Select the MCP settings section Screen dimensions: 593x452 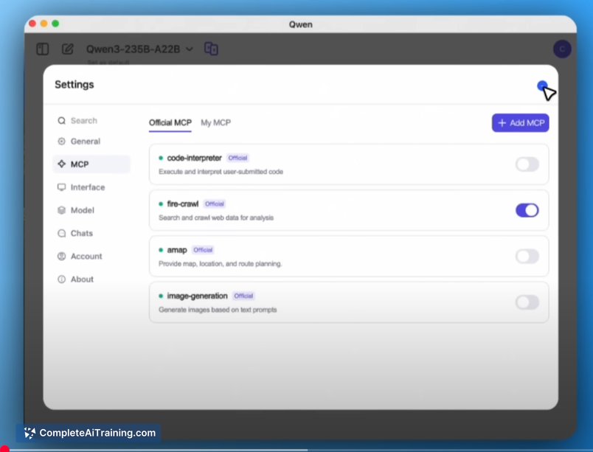coord(91,164)
